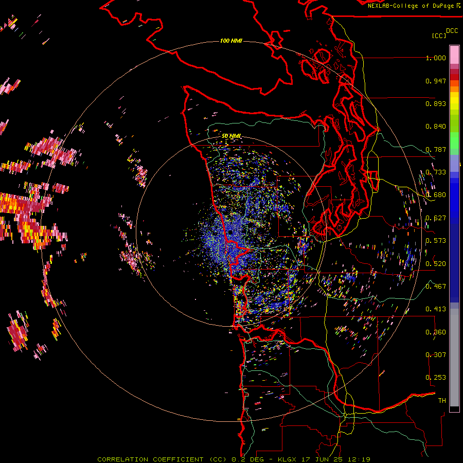The image size is (463, 463).
Task: Click the Correlation Coefficient caption at bottom
Action: [x=234, y=459]
